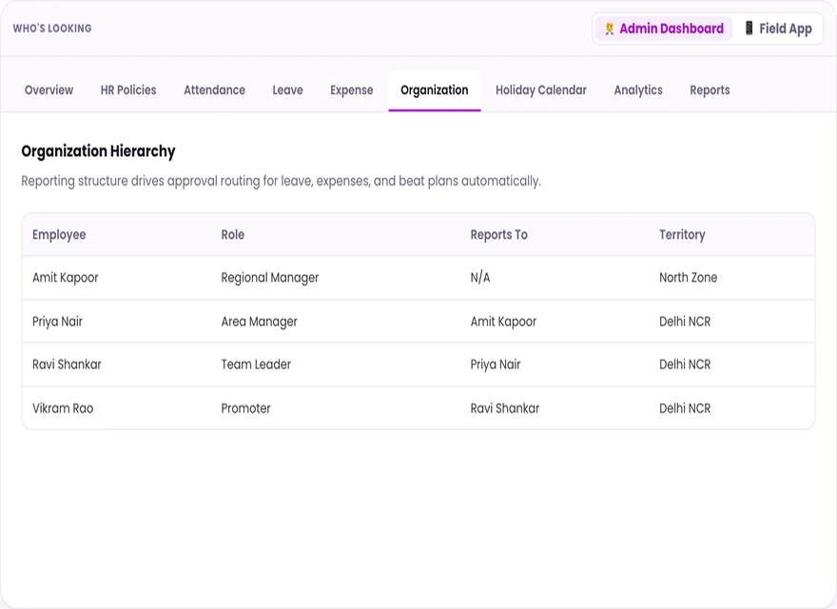The image size is (837, 609).
Task: Click the reporting structure description text
Action: [x=282, y=181]
